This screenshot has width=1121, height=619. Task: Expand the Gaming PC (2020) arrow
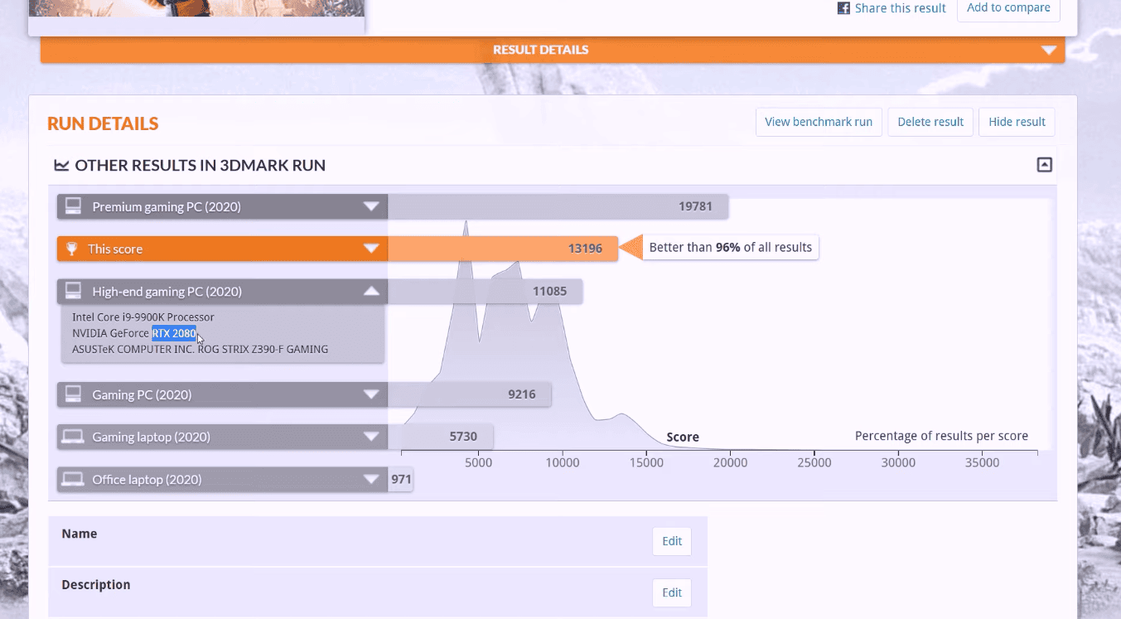tap(370, 394)
